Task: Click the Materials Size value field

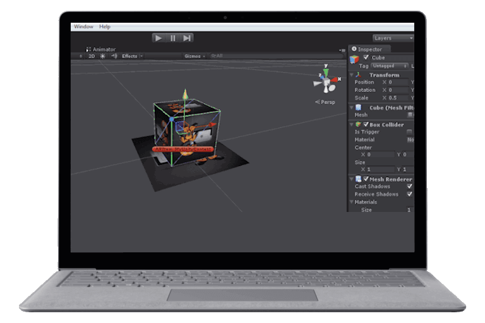Action: point(410,210)
